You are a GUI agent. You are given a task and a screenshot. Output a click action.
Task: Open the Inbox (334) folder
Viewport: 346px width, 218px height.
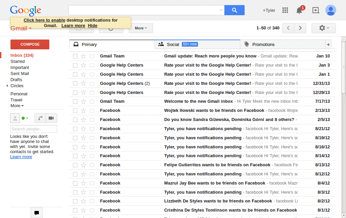click(22, 55)
